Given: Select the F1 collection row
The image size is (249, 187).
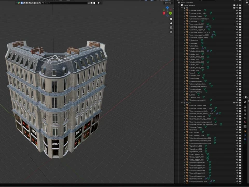Looking at the screenshot, I should coord(187,8).
